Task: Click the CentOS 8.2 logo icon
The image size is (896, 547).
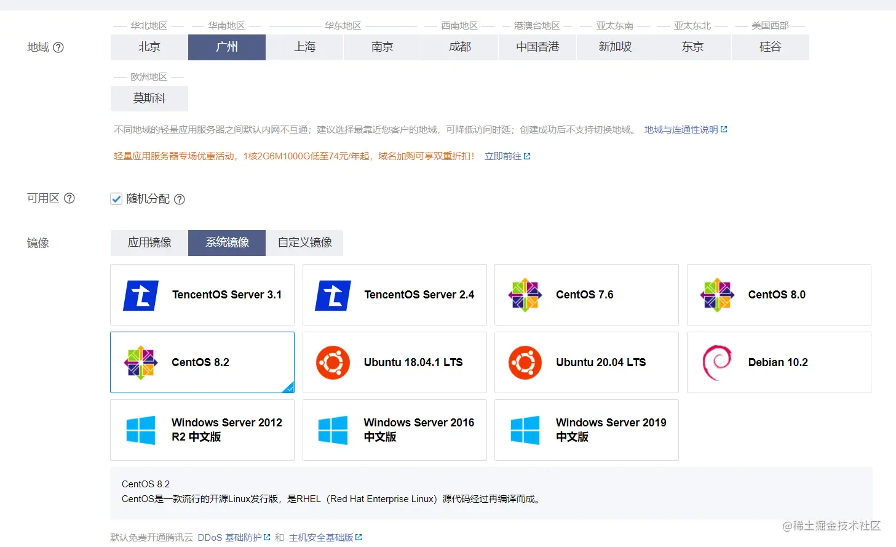Action: point(141,362)
